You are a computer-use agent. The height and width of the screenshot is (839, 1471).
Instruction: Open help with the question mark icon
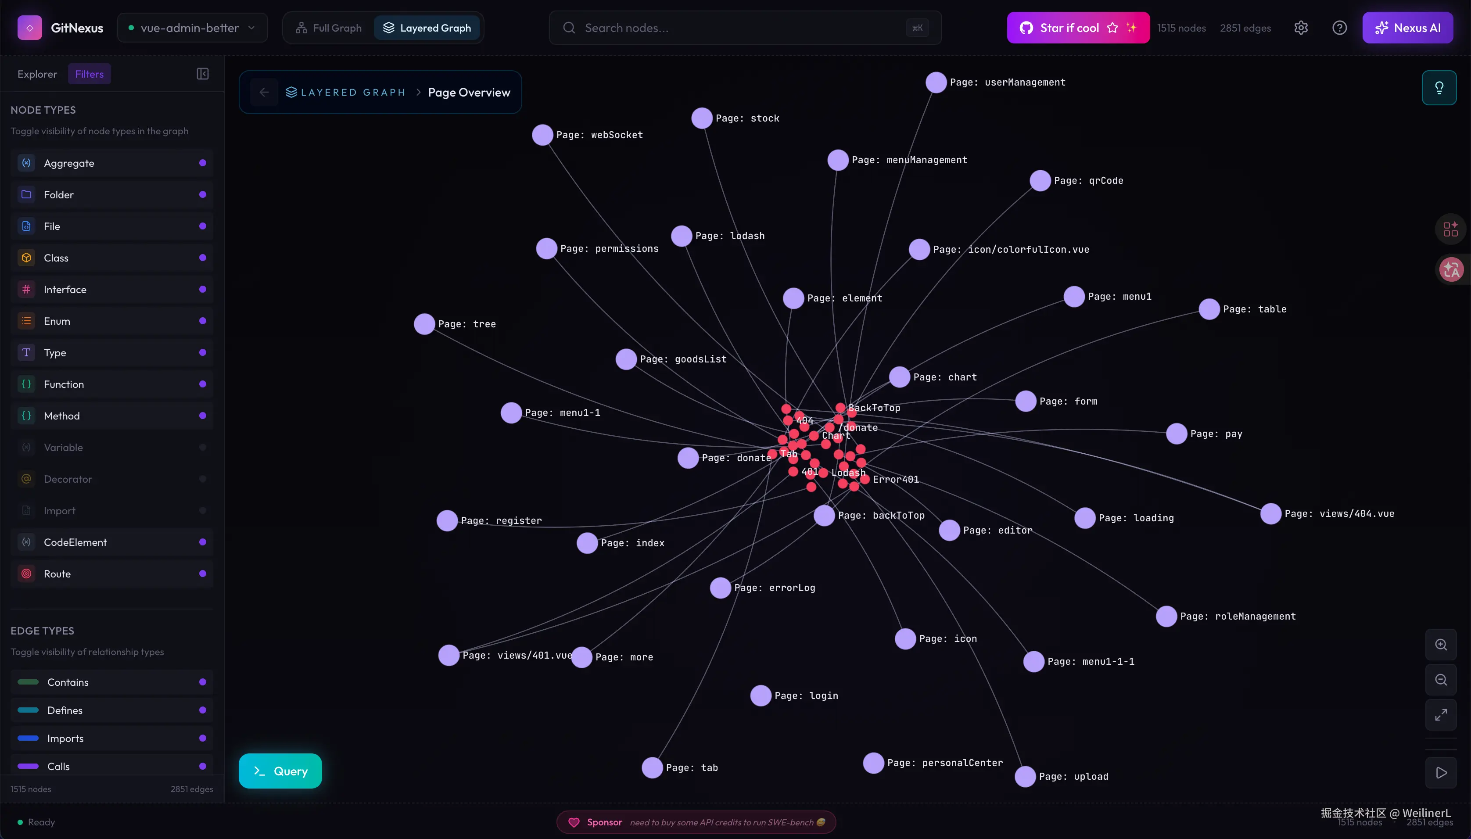(x=1340, y=28)
